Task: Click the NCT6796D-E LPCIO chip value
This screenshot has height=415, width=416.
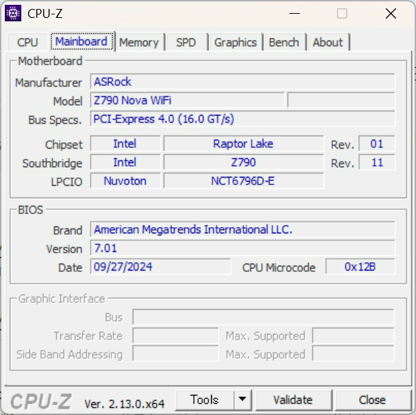Action: click(243, 181)
